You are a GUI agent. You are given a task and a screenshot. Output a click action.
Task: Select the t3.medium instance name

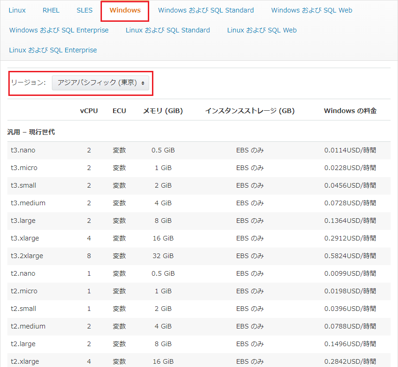28,203
